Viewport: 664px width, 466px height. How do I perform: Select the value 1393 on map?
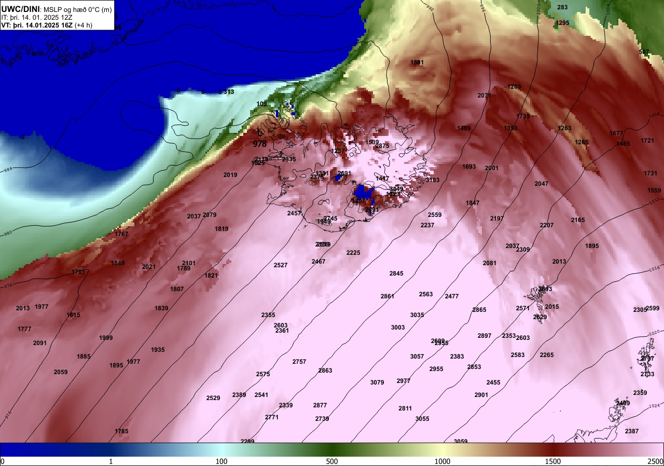[x=510, y=128]
